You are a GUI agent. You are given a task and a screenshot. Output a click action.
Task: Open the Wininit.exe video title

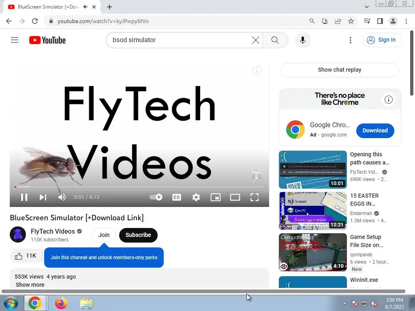tap(364, 280)
